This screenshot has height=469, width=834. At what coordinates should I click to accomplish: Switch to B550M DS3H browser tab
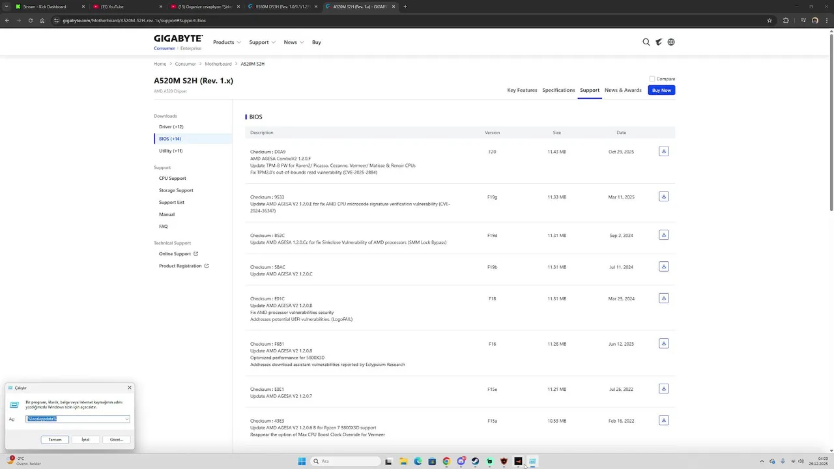point(281,7)
